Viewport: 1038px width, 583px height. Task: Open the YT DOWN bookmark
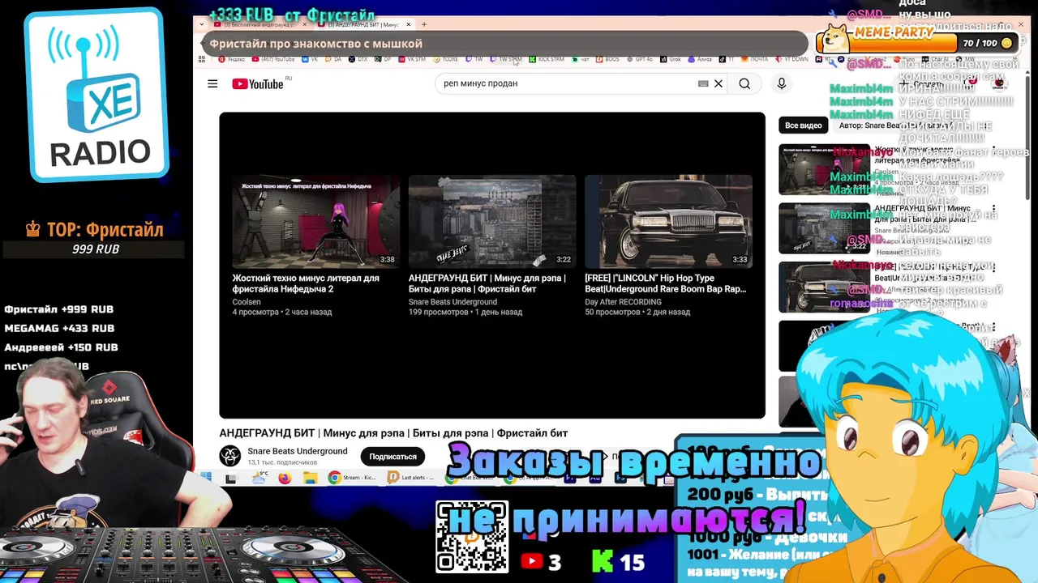[x=791, y=59]
